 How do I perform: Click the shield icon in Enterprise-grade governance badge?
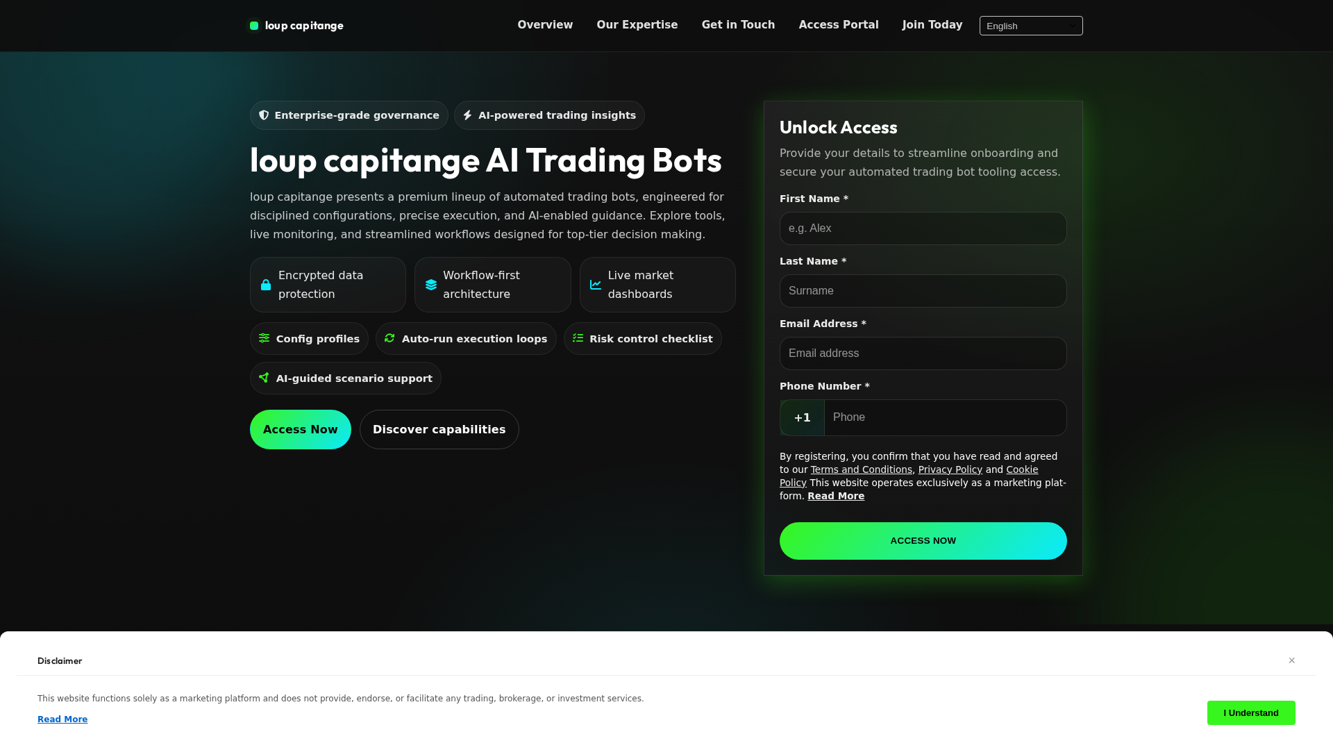pos(264,115)
